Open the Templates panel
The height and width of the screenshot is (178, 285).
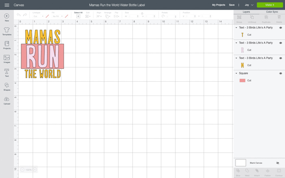(7, 31)
